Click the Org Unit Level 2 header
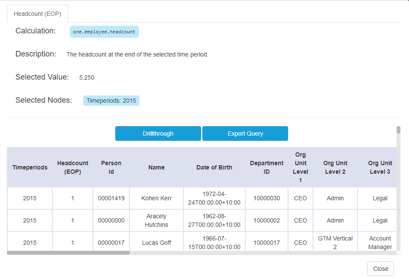409x279 pixels. [x=335, y=167]
